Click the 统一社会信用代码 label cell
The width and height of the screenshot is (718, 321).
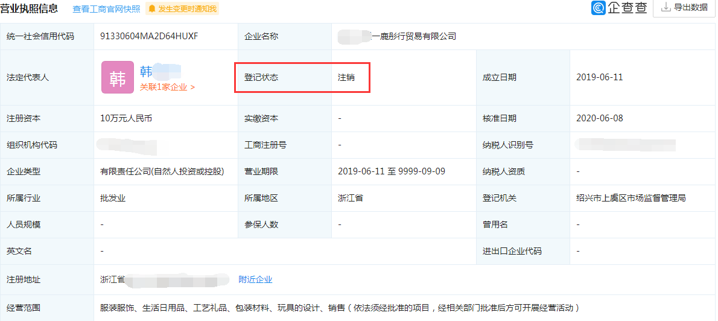[x=47, y=36]
